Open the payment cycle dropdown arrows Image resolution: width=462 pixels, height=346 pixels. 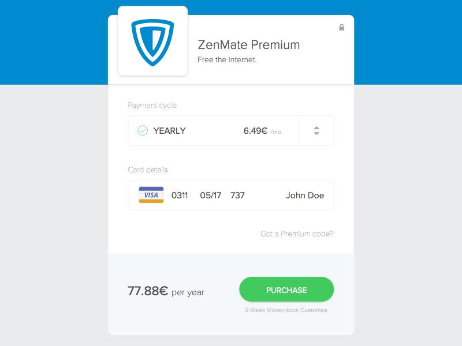tap(316, 131)
